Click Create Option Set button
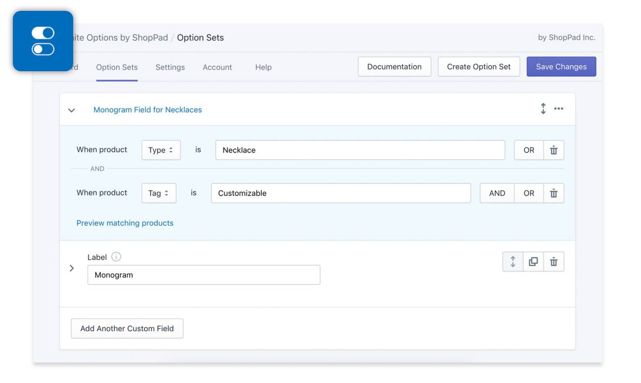 [479, 67]
